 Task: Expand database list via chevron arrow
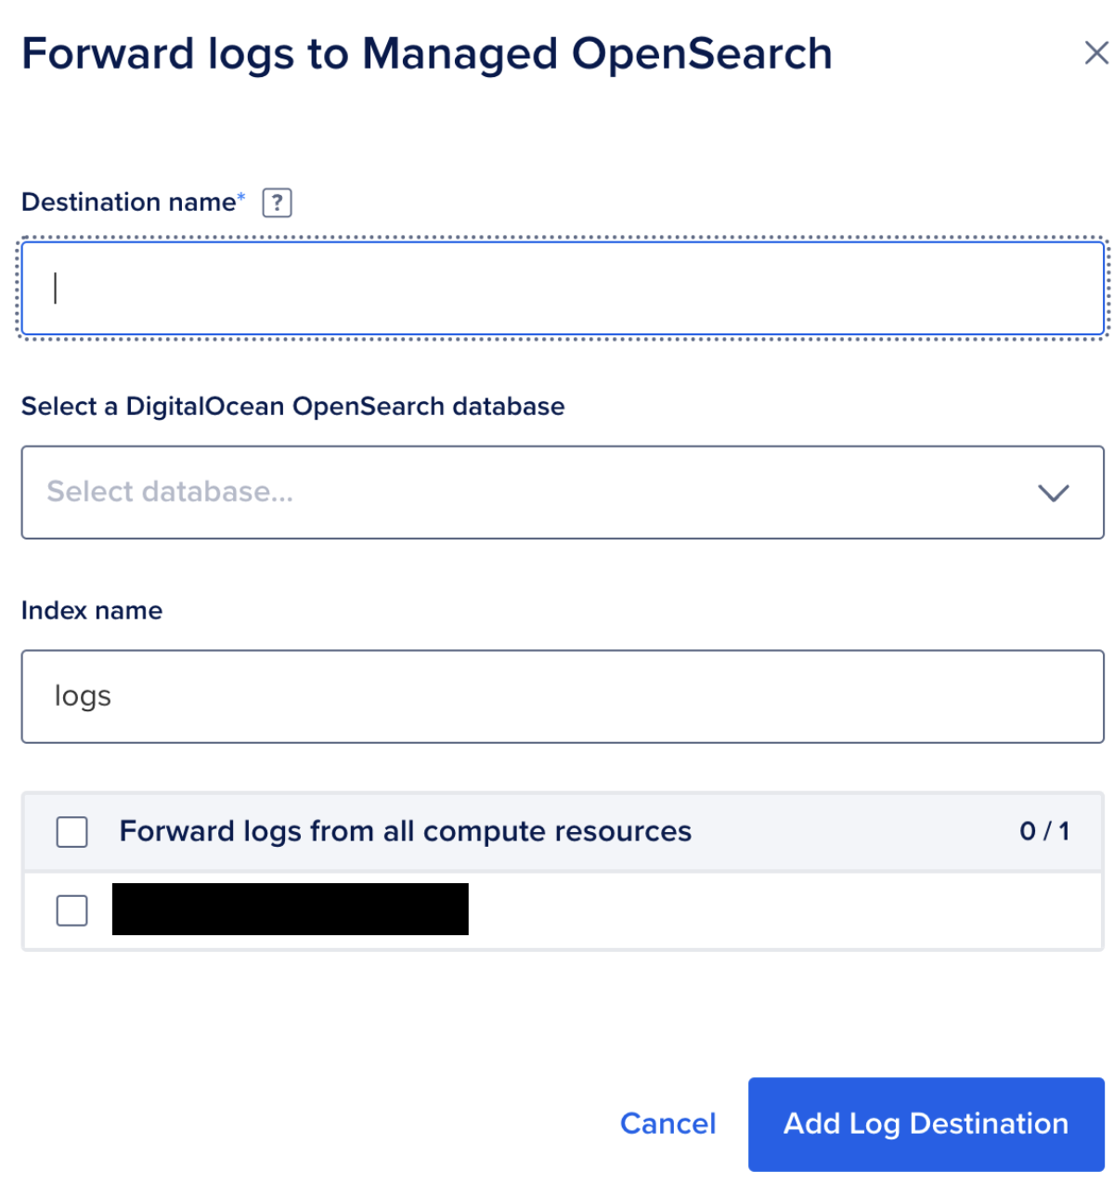(x=1053, y=493)
